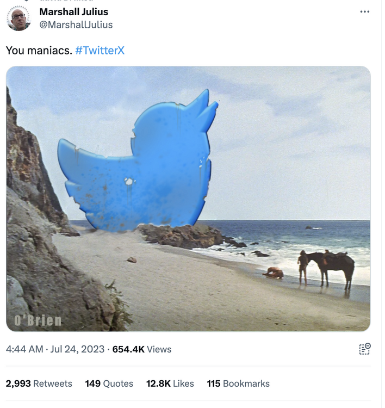Open the #TwitterX hashtag
This screenshot has width=385, height=408.
[100, 51]
